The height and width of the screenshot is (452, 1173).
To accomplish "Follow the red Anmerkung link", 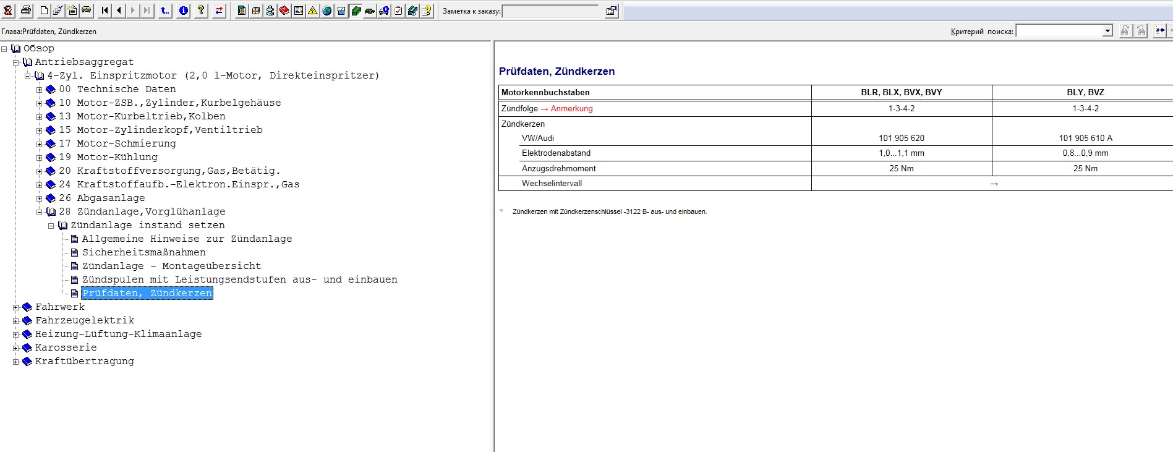I will 571,109.
